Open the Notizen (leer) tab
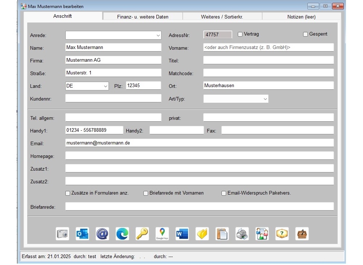The height and width of the screenshot is (265, 363). [x=301, y=17]
